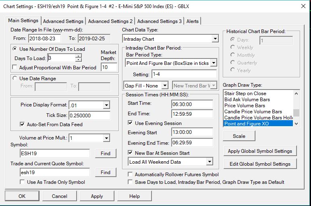The width and height of the screenshot is (311, 206).
Task: Click the Symbol field containing ESH19
Action: [x=55, y=154]
